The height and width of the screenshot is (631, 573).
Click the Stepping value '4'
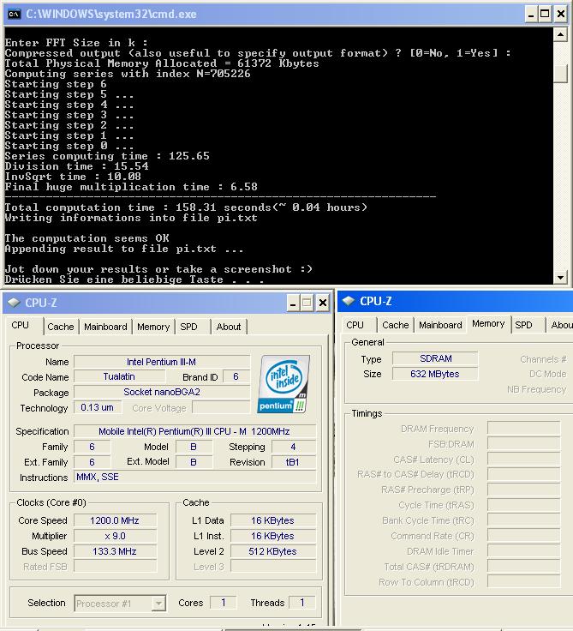point(293,447)
